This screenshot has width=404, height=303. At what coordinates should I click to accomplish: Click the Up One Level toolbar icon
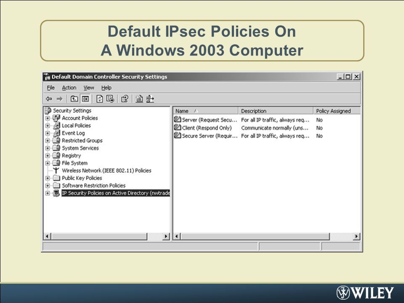click(74, 98)
